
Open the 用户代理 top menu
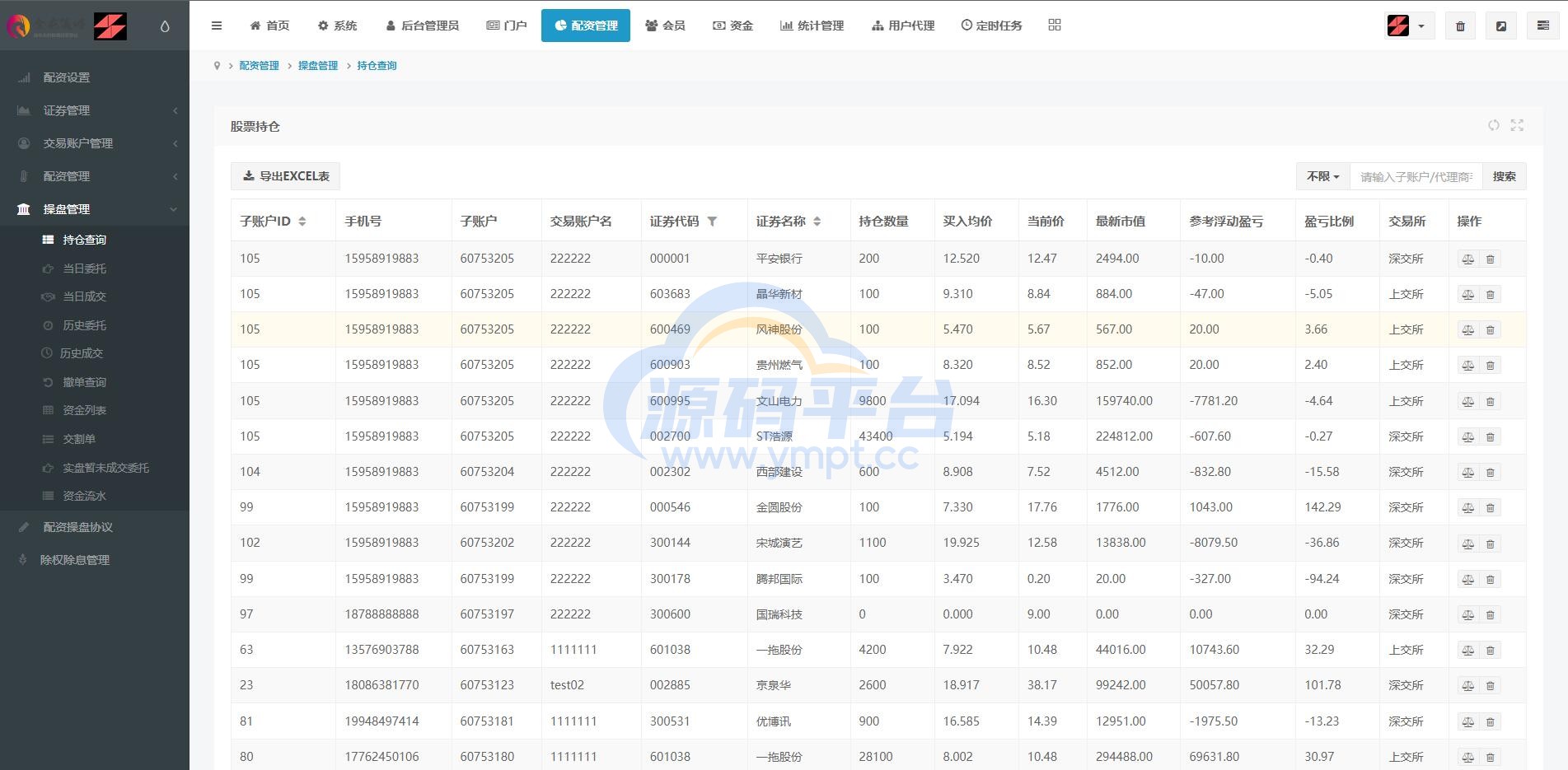903,26
